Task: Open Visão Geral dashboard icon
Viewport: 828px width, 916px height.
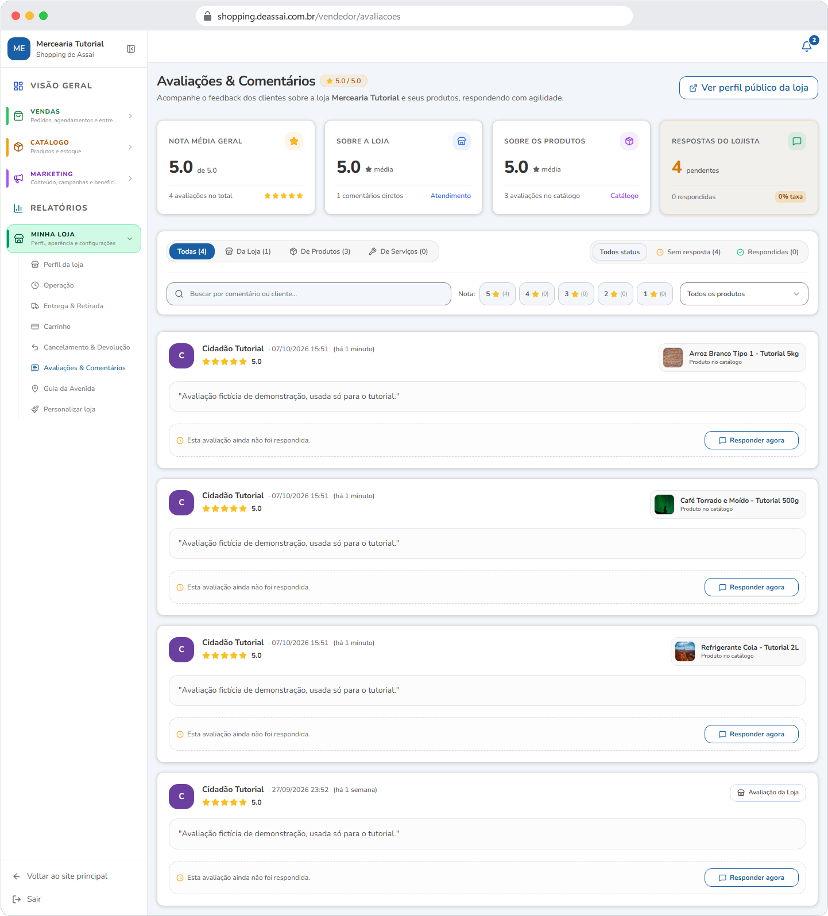Action: click(18, 86)
